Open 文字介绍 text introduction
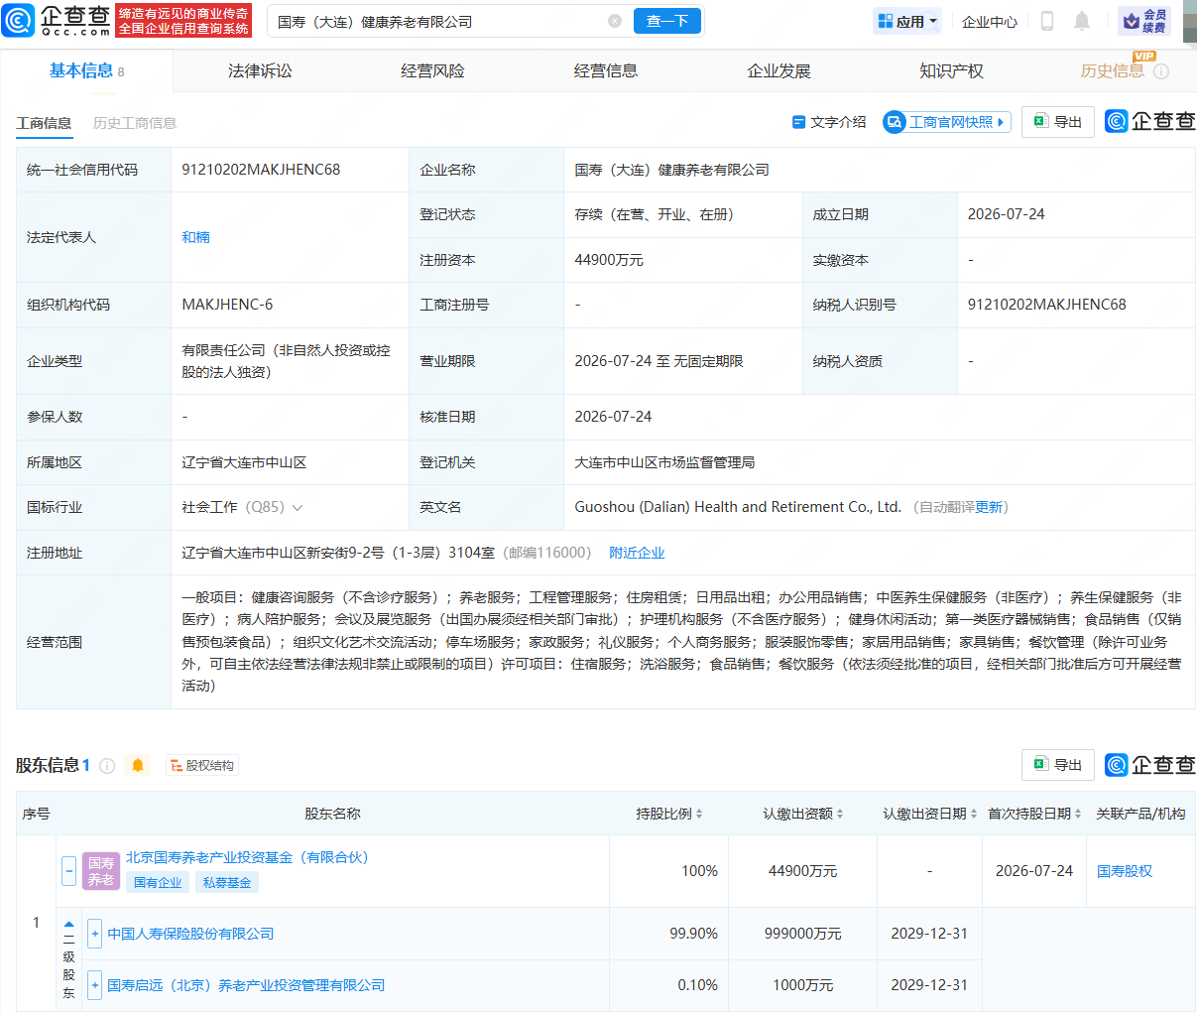Viewport: 1197px width, 1013px height. pyautogui.click(x=829, y=122)
